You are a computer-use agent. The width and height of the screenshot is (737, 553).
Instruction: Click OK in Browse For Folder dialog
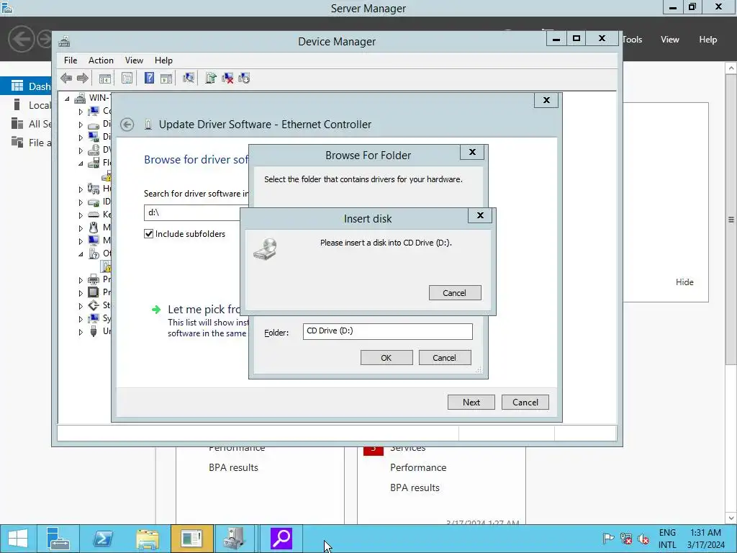click(x=386, y=357)
